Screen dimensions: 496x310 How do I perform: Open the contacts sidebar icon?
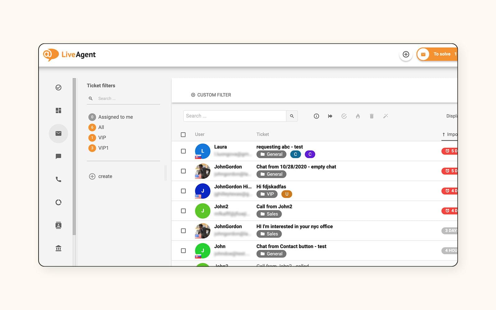58,225
